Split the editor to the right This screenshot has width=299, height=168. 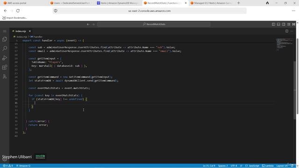coord(287,31)
